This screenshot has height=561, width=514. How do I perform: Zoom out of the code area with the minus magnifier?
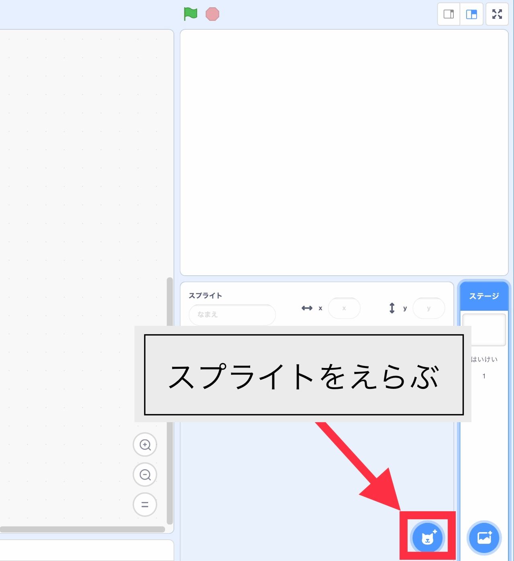(145, 474)
